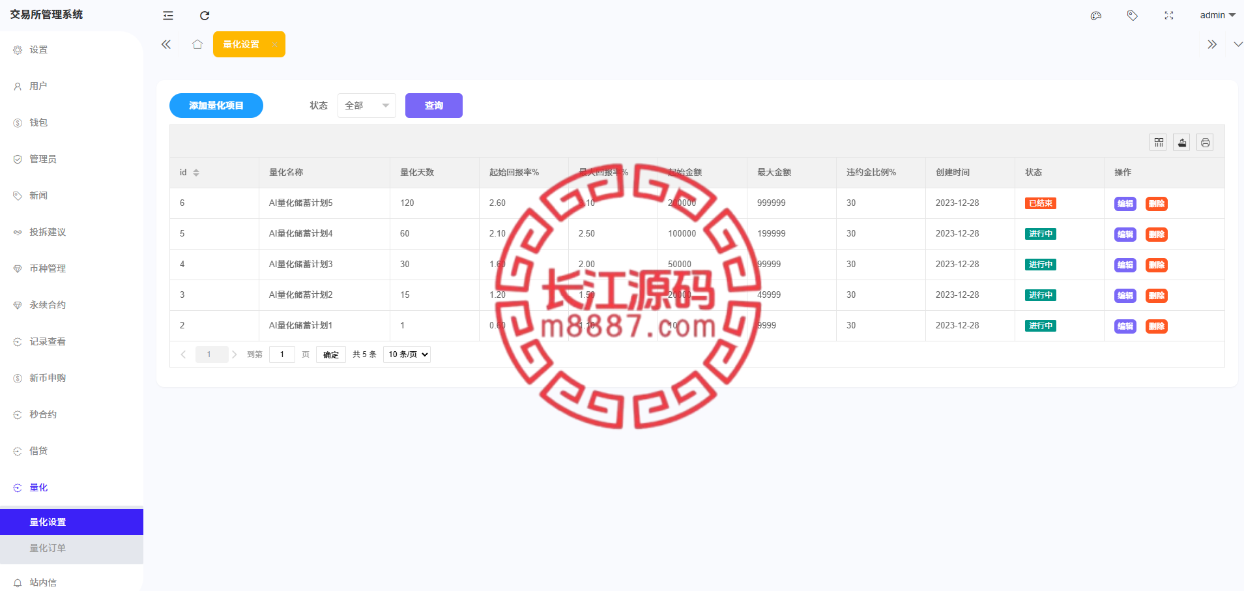
Task: Click the next page arrow
Action: pyautogui.click(x=235, y=354)
